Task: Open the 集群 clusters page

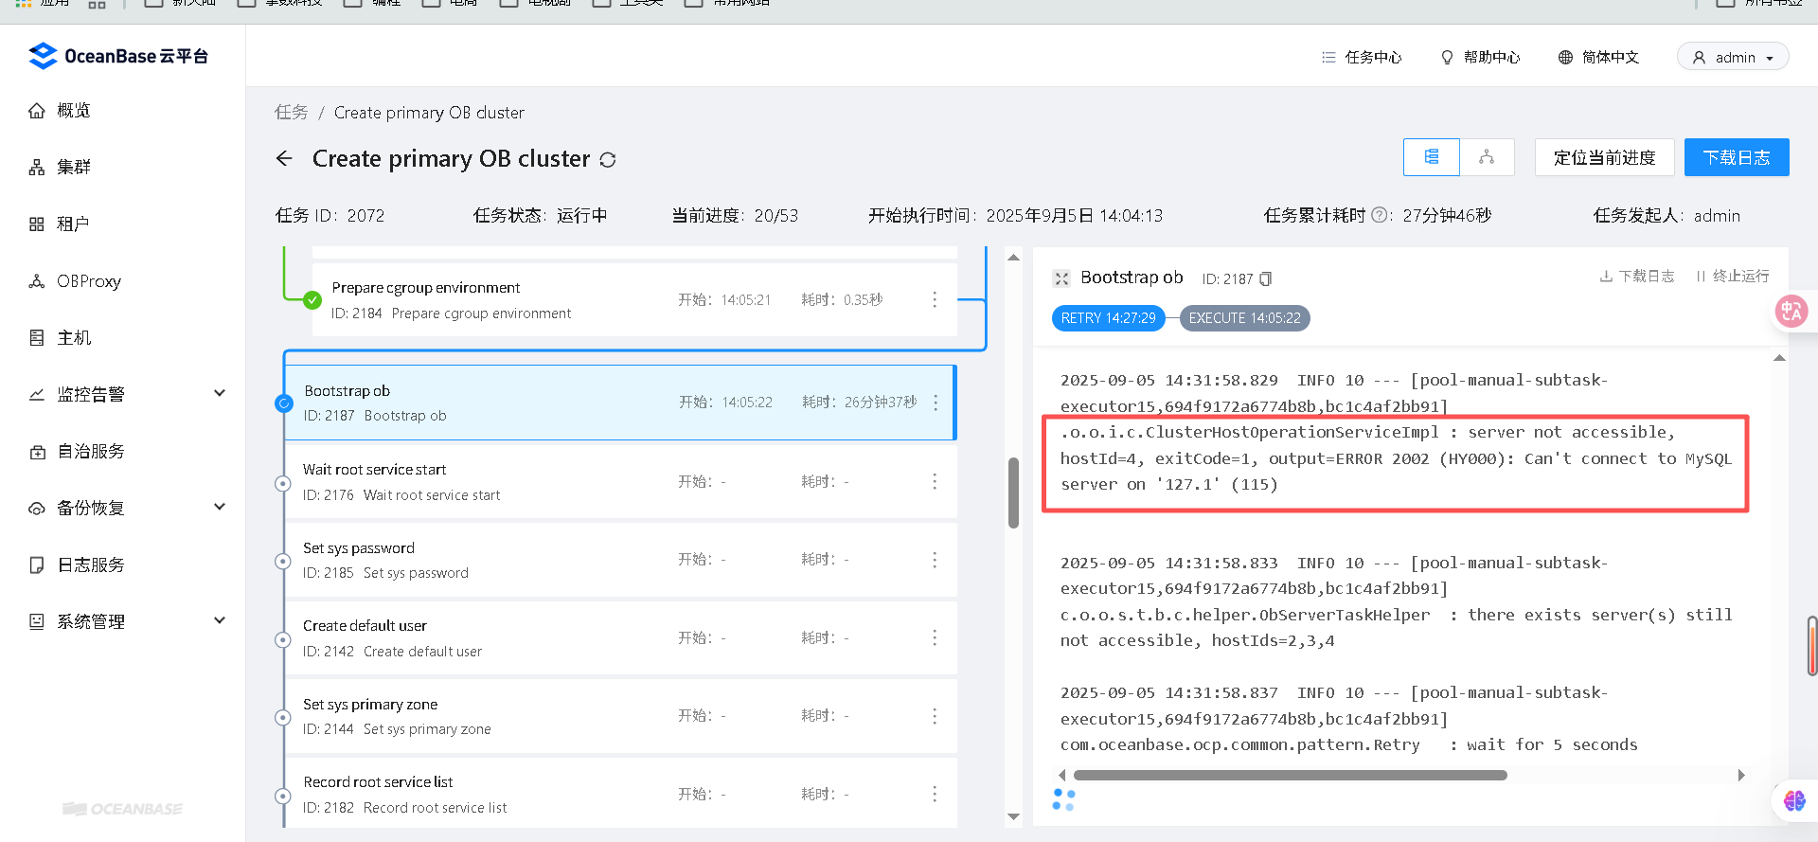Action: pyautogui.click(x=74, y=168)
